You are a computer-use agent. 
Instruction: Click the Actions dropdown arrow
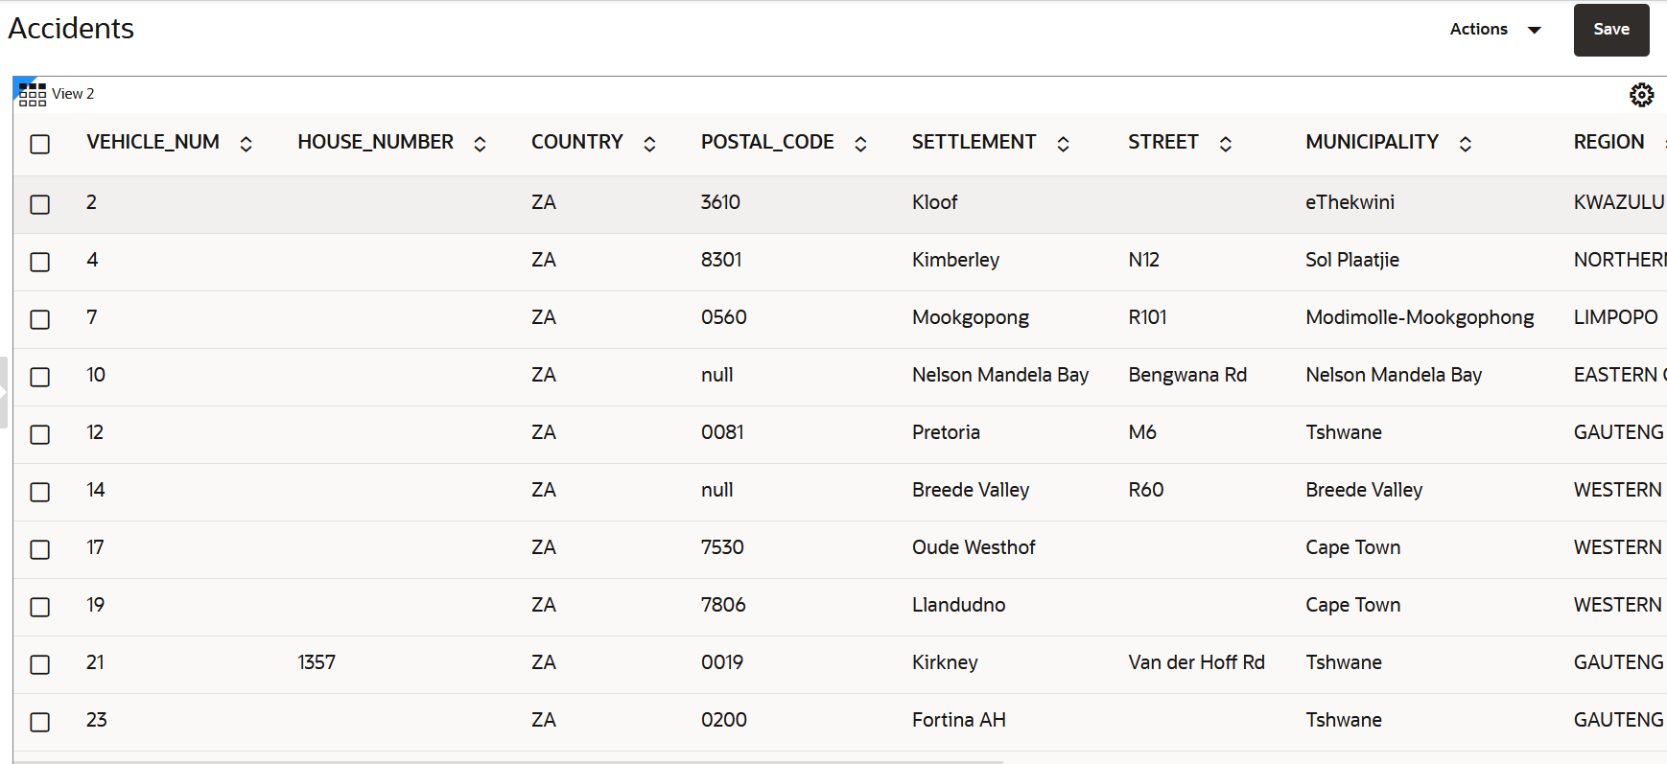[x=1534, y=30]
